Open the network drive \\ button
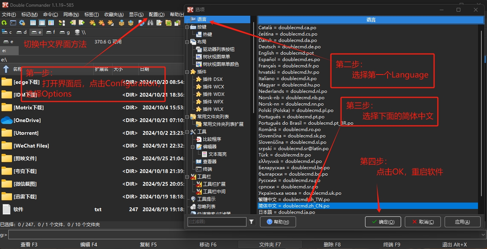The height and width of the screenshot is (249, 487). coord(80,32)
